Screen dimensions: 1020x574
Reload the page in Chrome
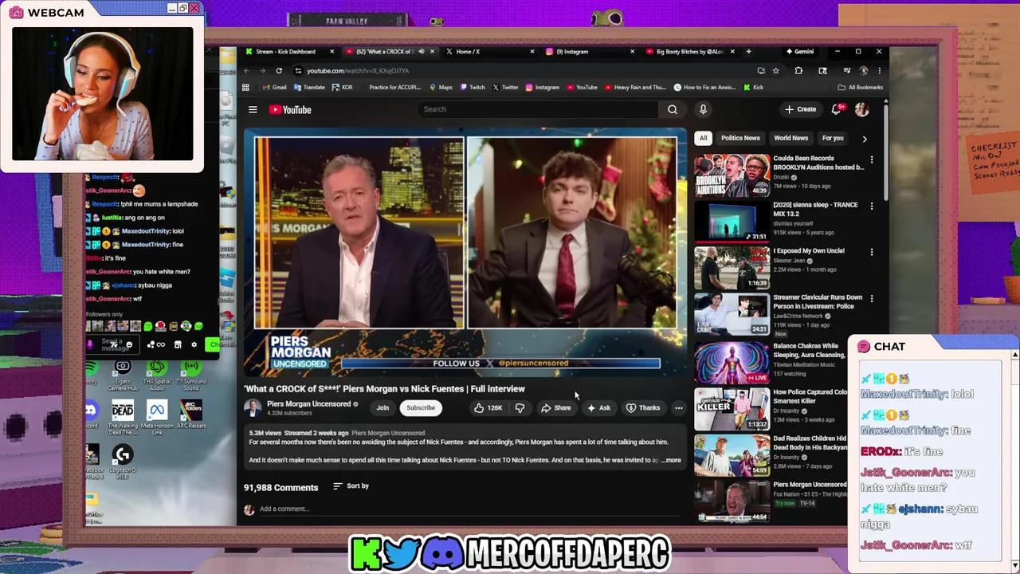click(279, 70)
